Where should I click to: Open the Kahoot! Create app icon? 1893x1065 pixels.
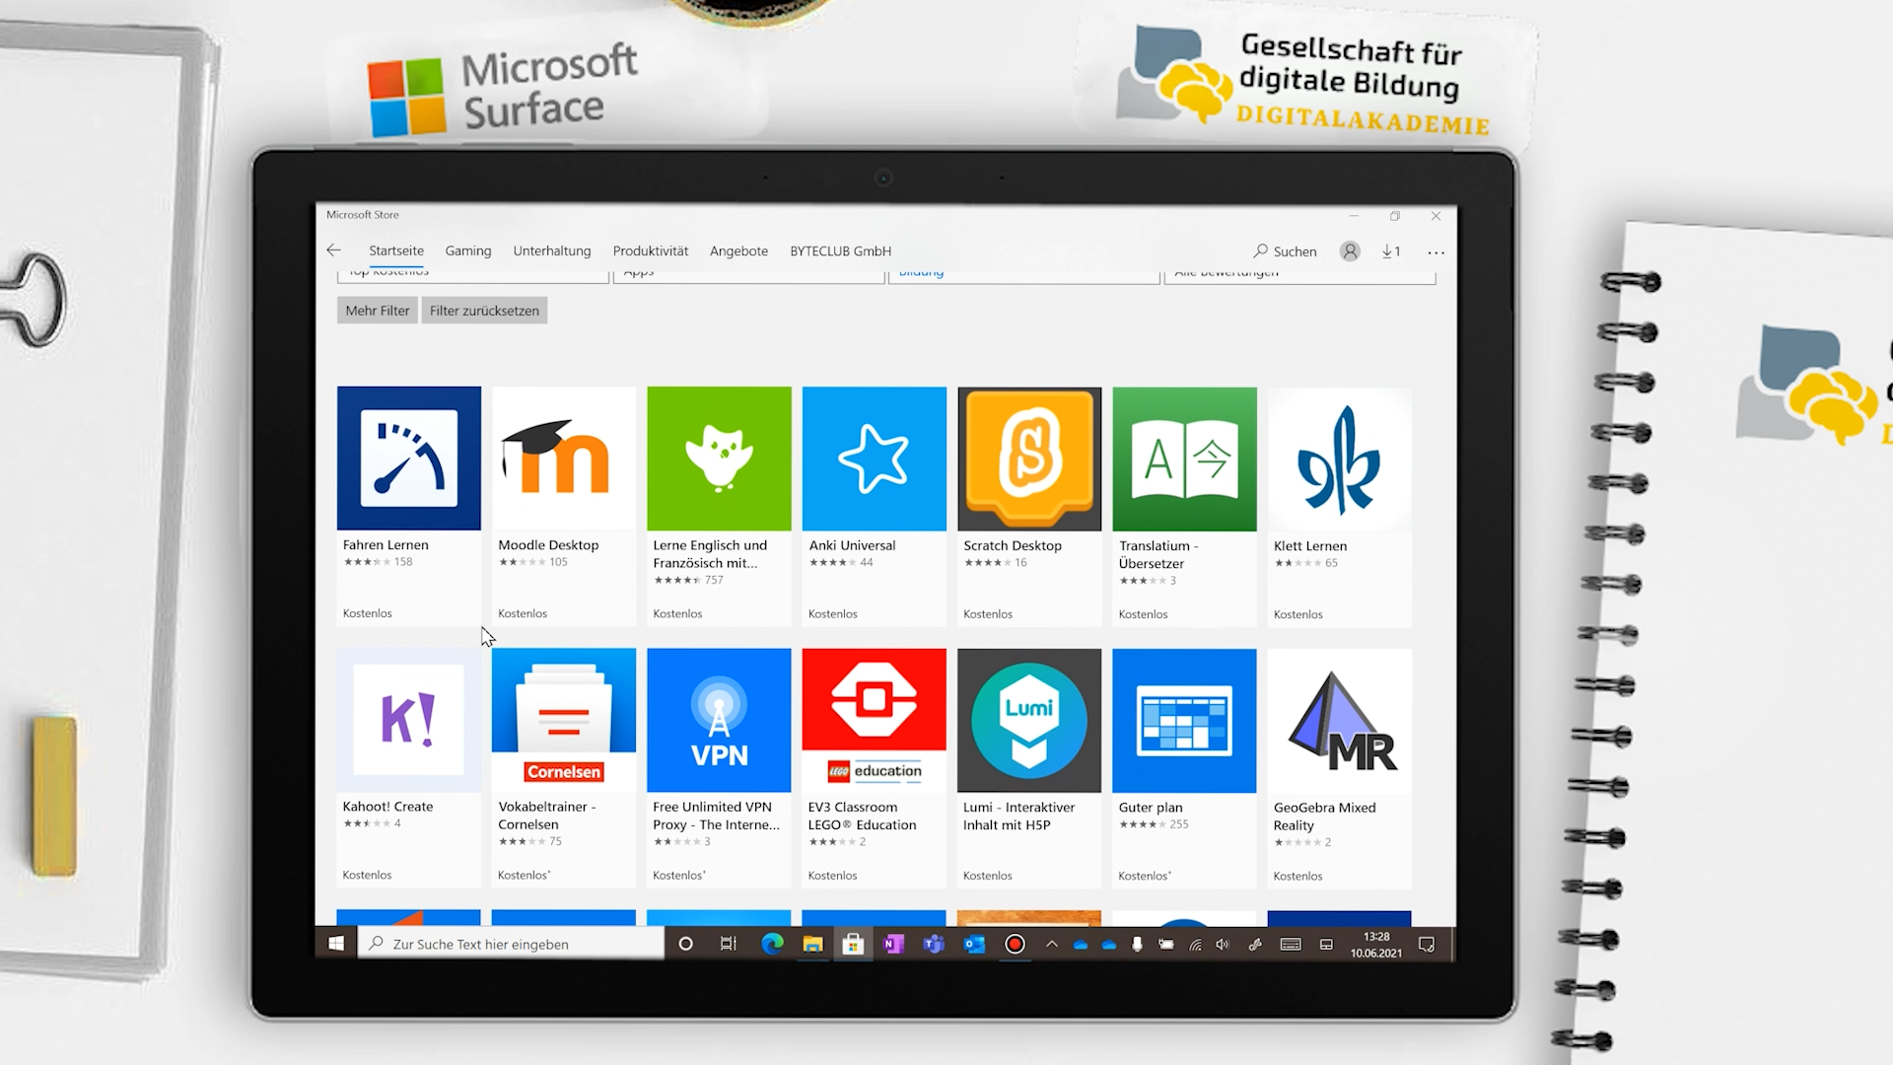[409, 720]
